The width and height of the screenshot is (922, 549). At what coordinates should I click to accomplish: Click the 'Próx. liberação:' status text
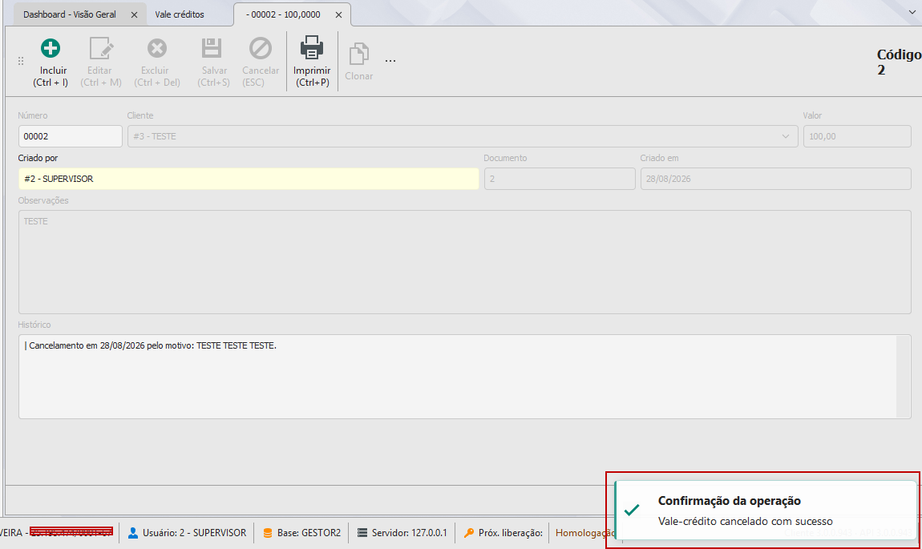coord(511,533)
